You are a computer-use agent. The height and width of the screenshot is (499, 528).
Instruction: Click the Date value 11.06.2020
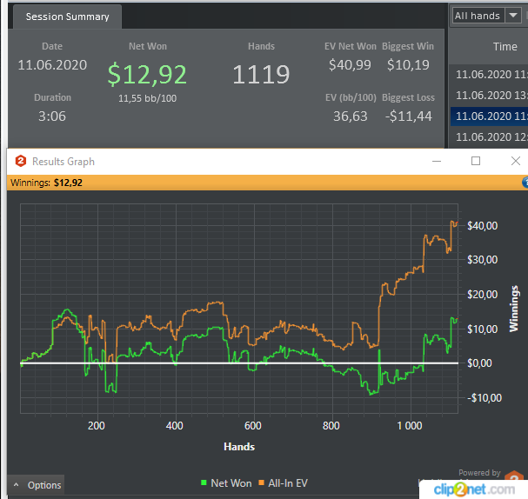[x=52, y=65]
